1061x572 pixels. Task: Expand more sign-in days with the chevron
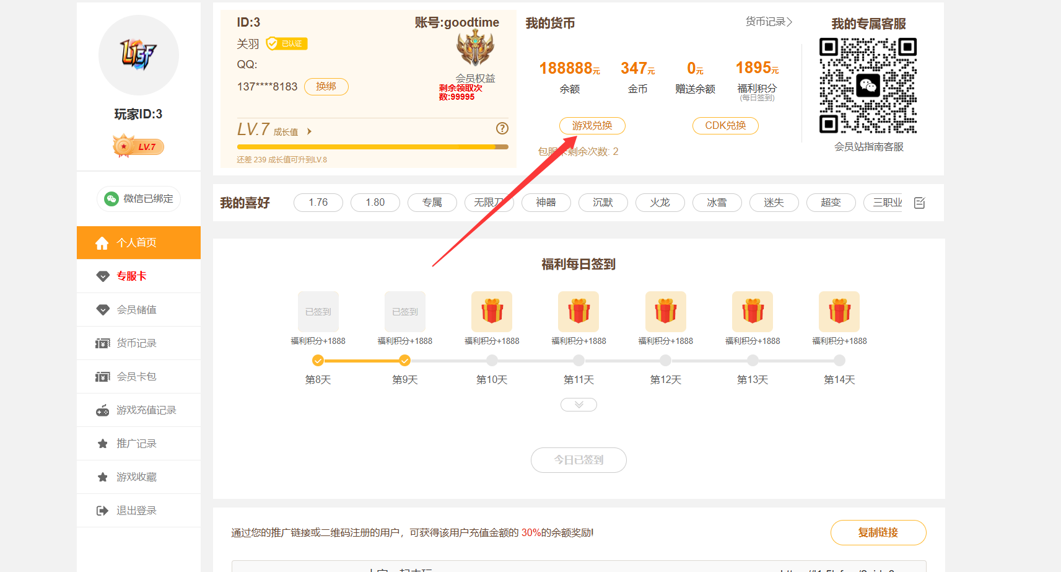(x=579, y=405)
